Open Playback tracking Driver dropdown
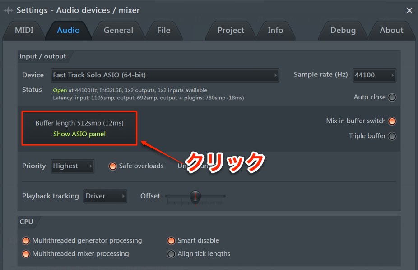The image size is (418, 270). pos(105,196)
